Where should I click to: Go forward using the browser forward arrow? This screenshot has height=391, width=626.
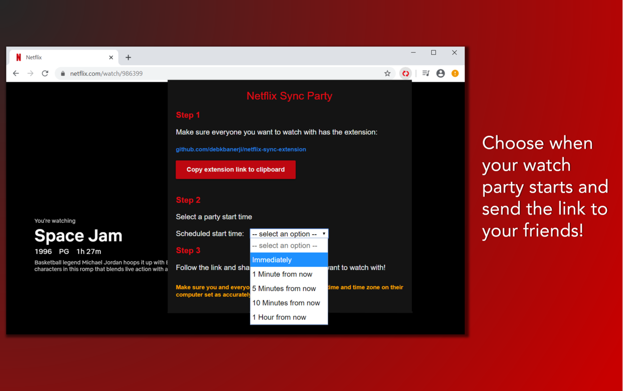pos(30,73)
